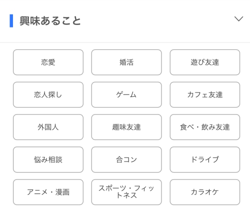This screenshot has width=250, height=209.
Task: Toggle the 婚活 interest tag
Action: pos(126,62)
